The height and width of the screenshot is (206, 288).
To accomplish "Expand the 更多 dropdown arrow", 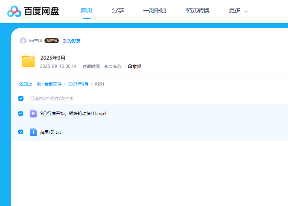I will point(246,11).
